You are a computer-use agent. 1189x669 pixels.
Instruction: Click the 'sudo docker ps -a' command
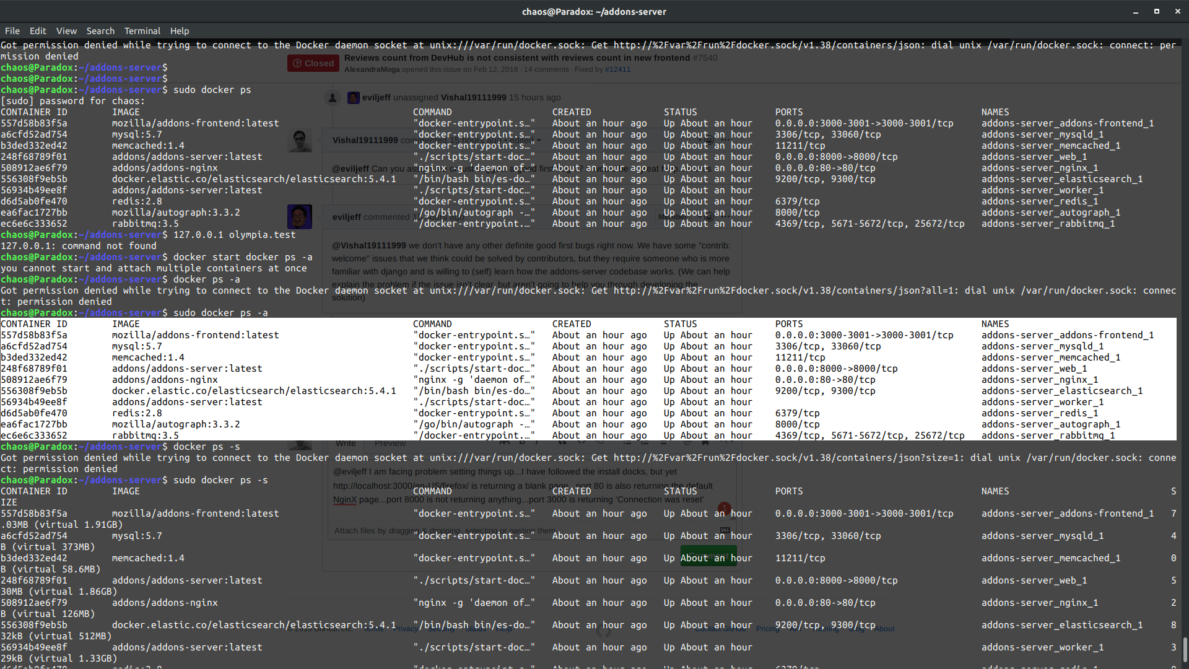[x=220, y=313]
